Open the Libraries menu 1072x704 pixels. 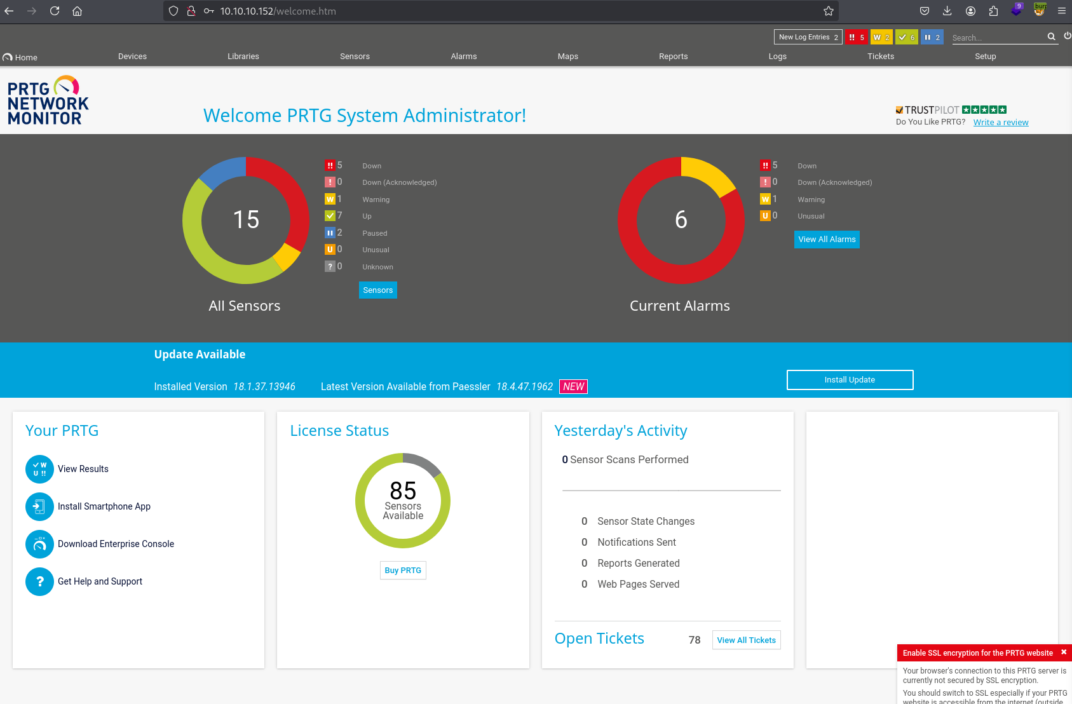243,57
